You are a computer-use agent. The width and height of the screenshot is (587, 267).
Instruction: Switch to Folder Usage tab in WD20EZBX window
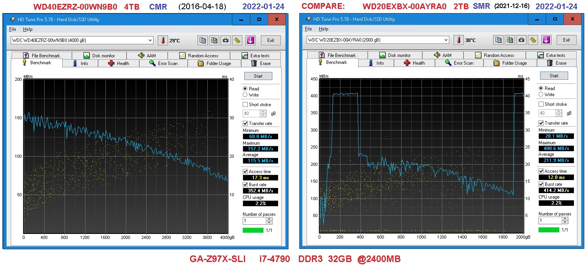pos(510,63)
